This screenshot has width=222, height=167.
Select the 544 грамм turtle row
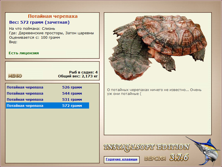[47, 94]
